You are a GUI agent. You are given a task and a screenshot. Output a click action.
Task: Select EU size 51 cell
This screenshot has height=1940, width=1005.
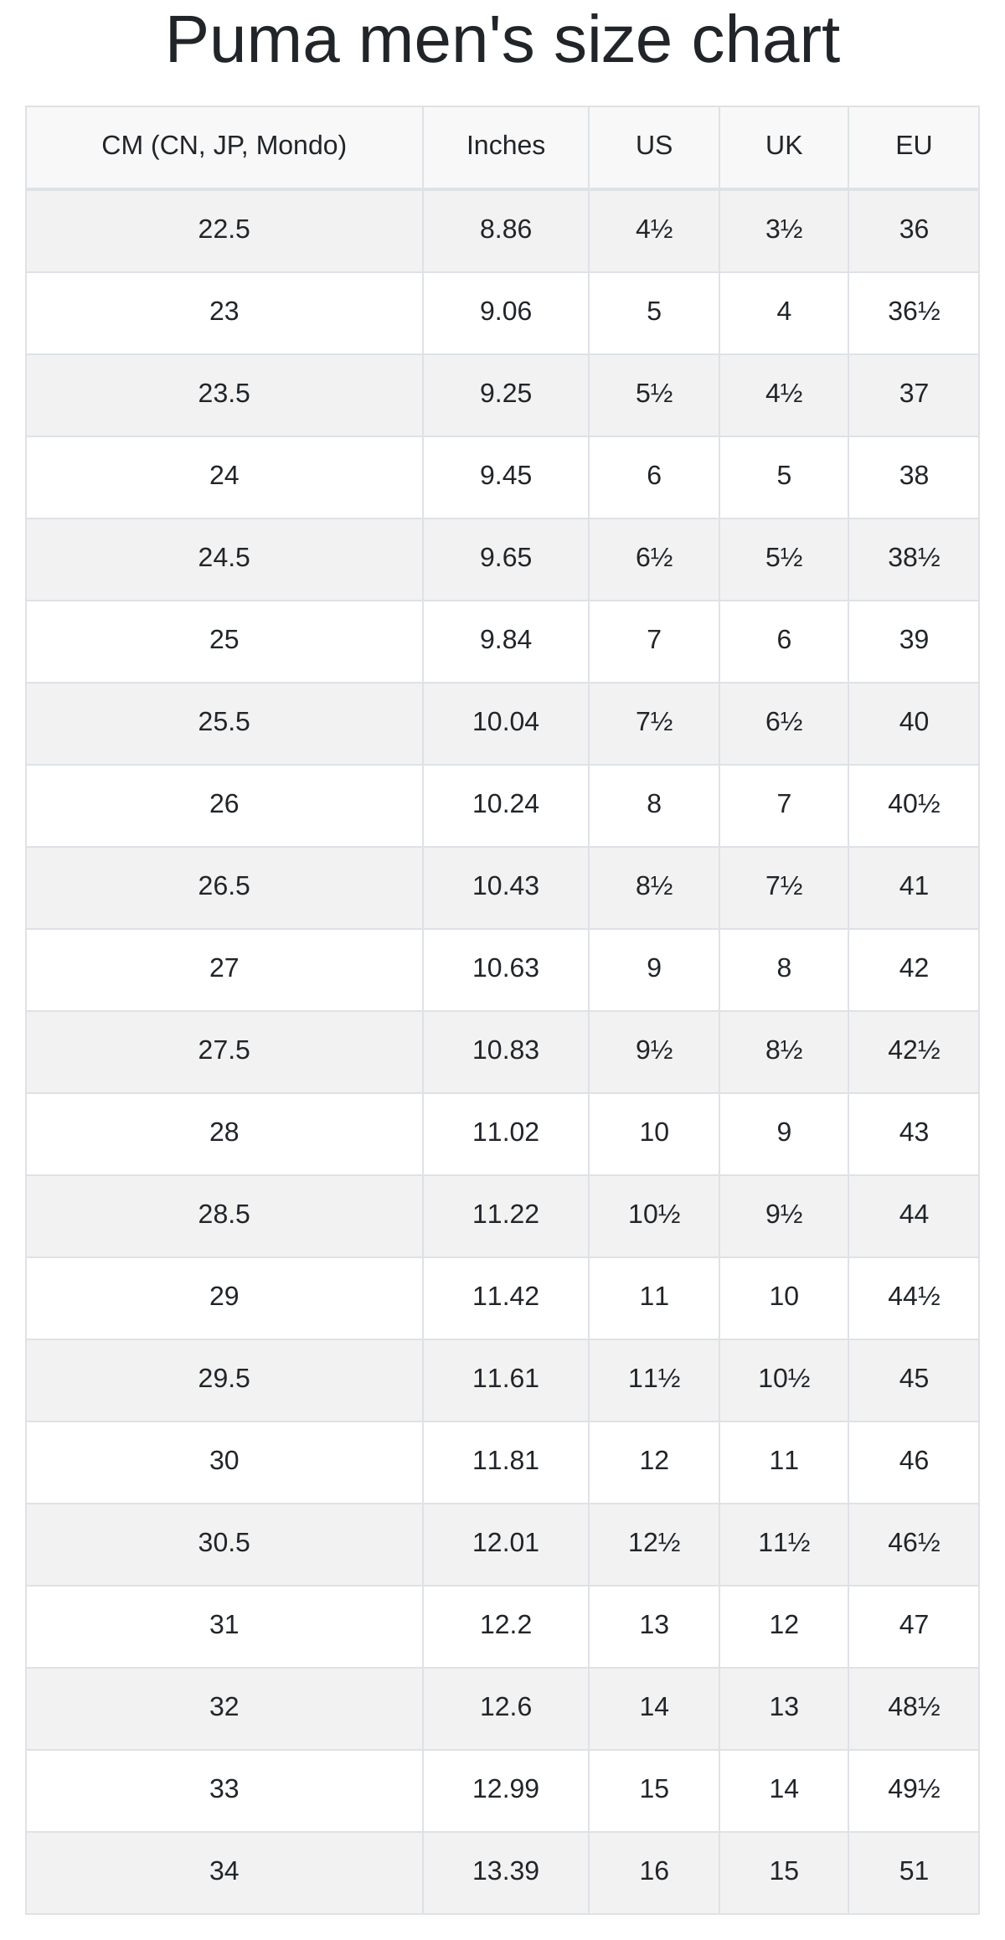click(x=914, y=1872)
